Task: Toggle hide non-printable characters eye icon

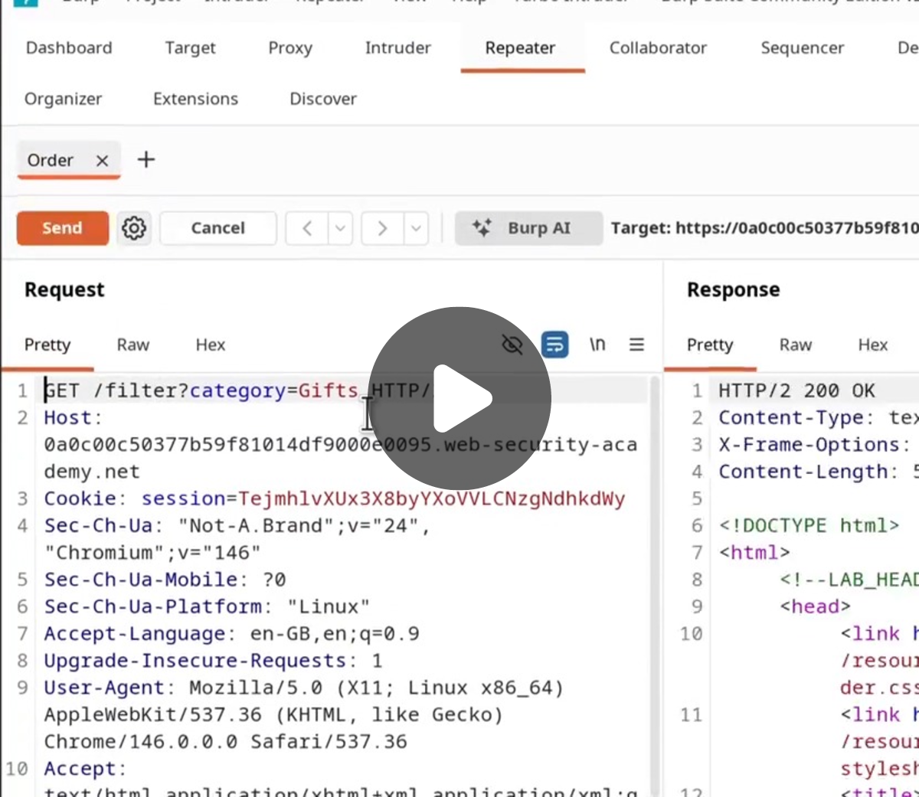Action: click(512, 345)
